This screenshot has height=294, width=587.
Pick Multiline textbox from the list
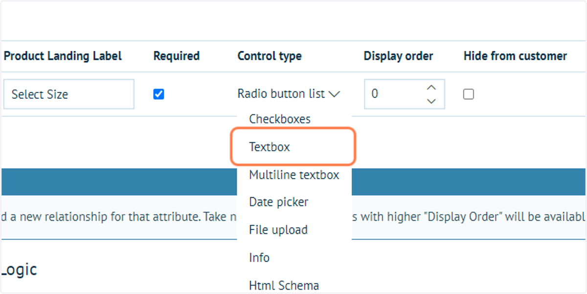pos(294,175)
